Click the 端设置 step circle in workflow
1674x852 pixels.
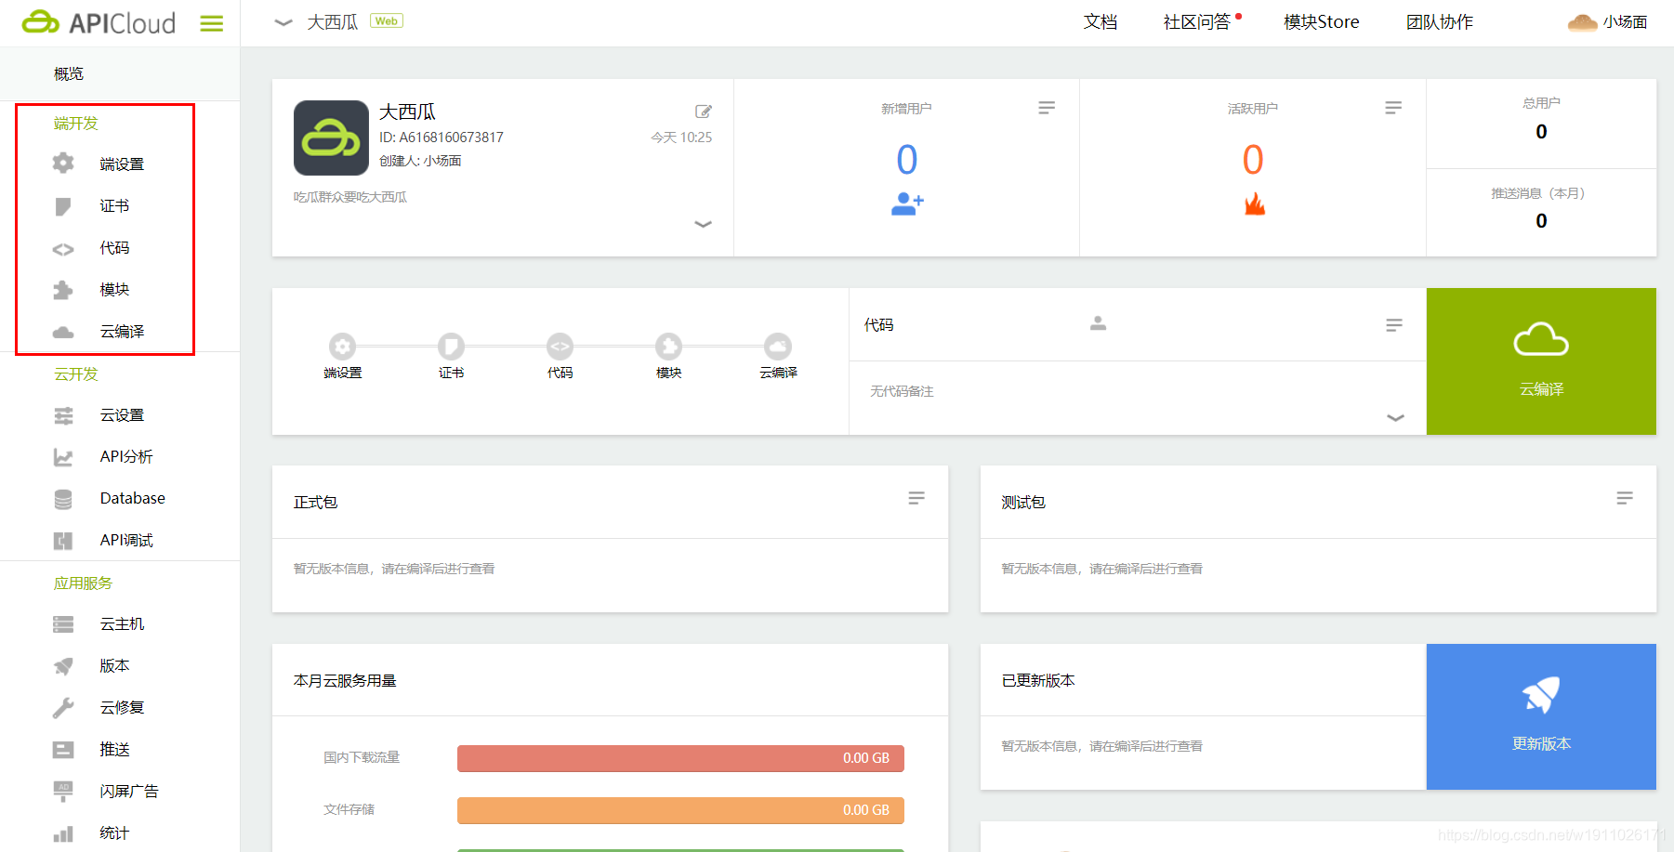click(x=342, y=347)
